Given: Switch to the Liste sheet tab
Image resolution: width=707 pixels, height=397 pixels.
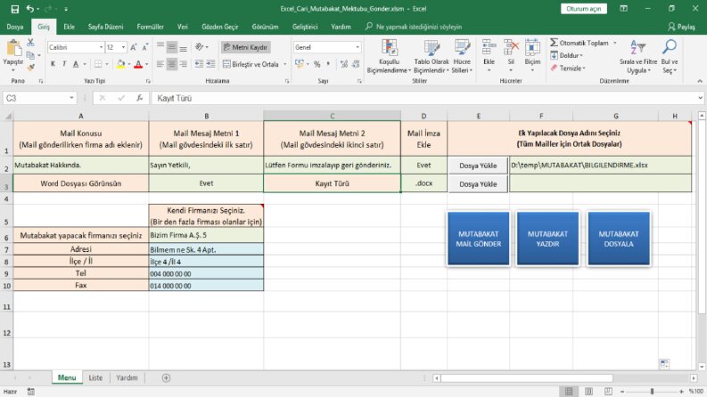Looking at the screenshot, I should [95, 377].
